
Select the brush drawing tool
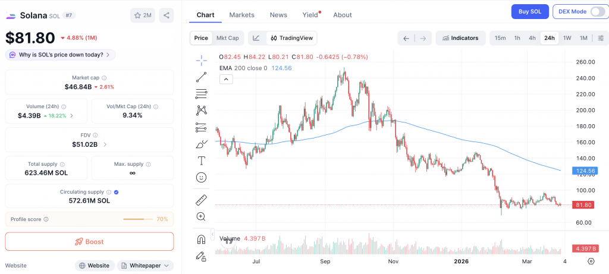[x=201, y=144]
